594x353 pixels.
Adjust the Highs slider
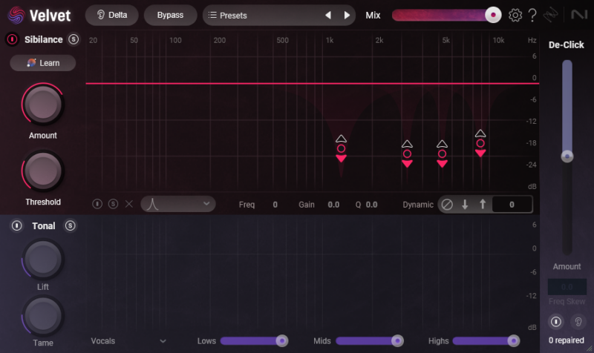[x=486, y=341]
